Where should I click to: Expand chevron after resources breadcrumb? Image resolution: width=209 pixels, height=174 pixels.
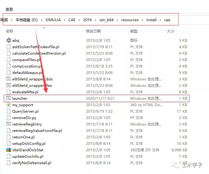(x=142, y=20)
